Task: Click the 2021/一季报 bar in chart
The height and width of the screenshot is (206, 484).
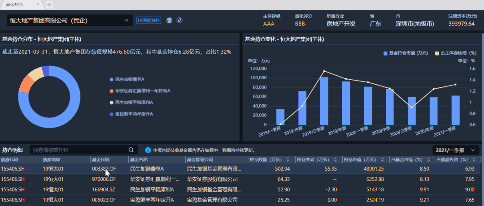Action: tap(456, 110)
